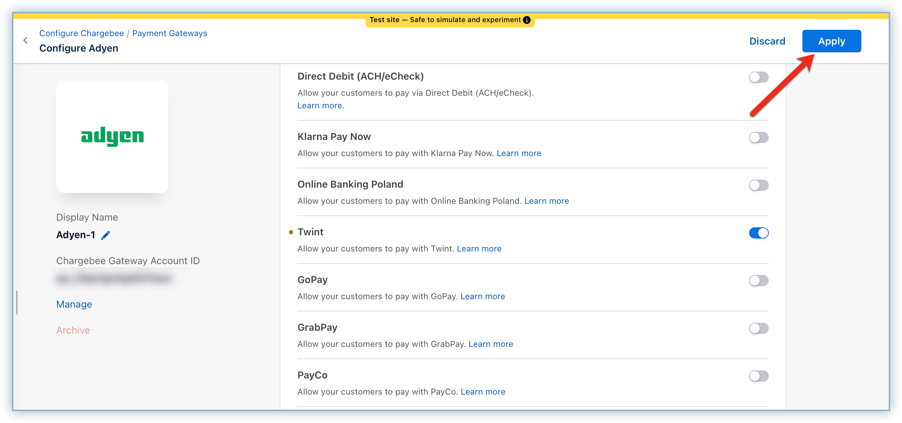Click the Adyen-1 display name text
Screen dimensions: 902x423
76,235
